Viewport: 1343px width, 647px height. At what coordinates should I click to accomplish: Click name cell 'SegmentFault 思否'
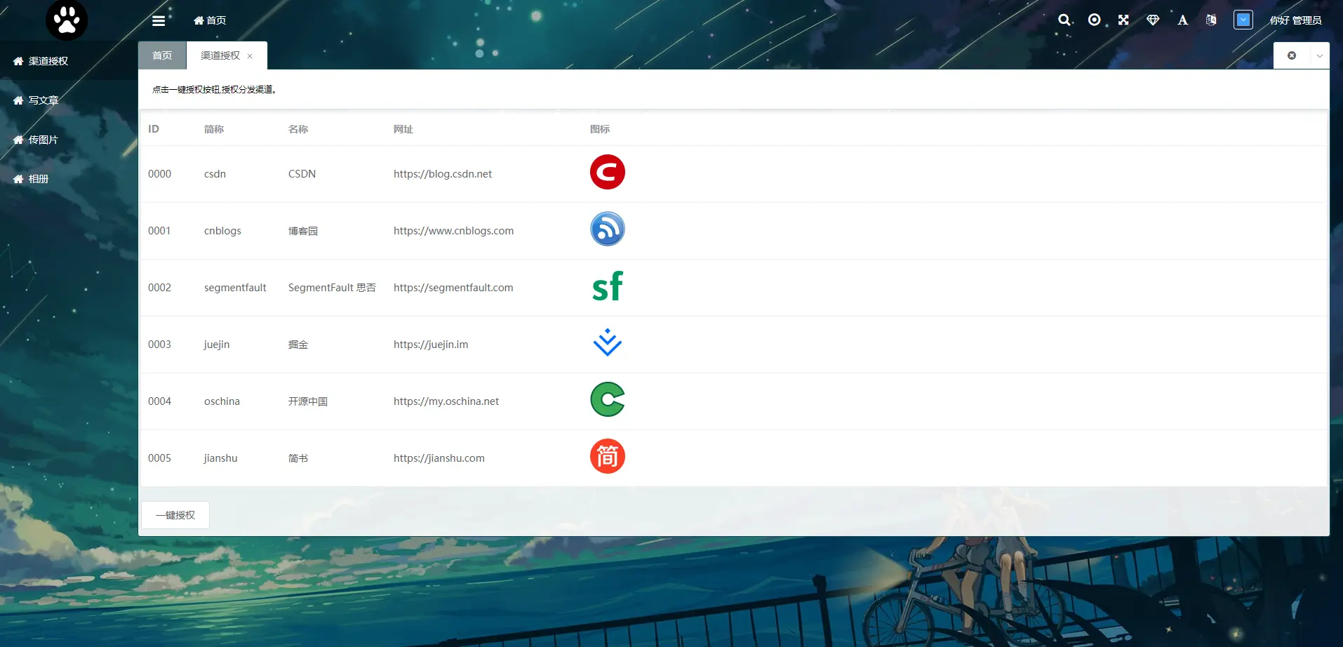(x=332, y=288)
